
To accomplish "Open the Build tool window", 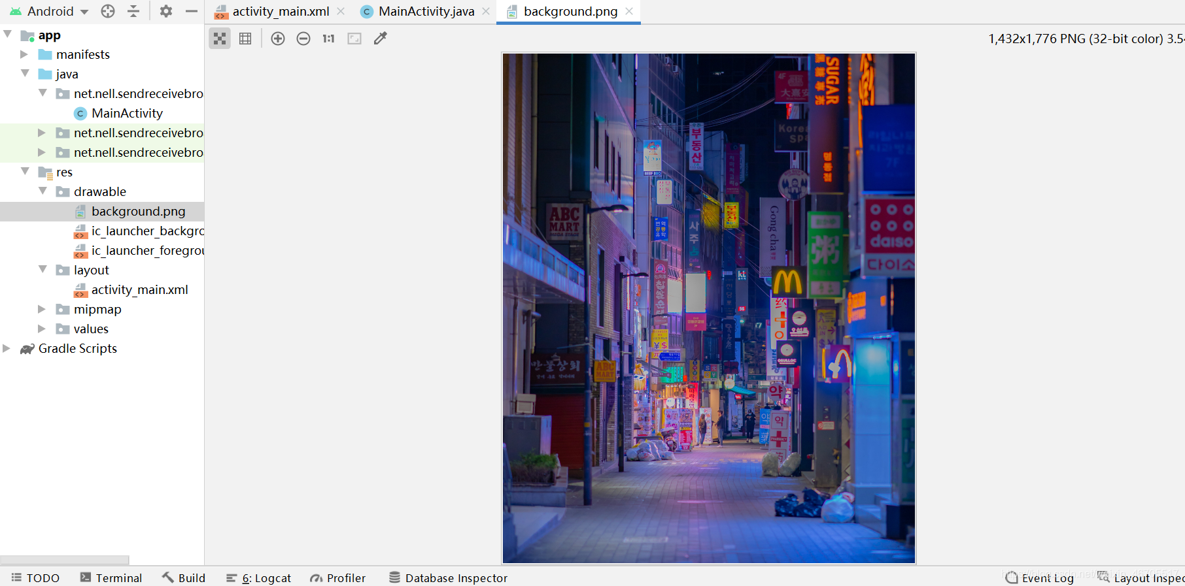I will click(184, 578).
